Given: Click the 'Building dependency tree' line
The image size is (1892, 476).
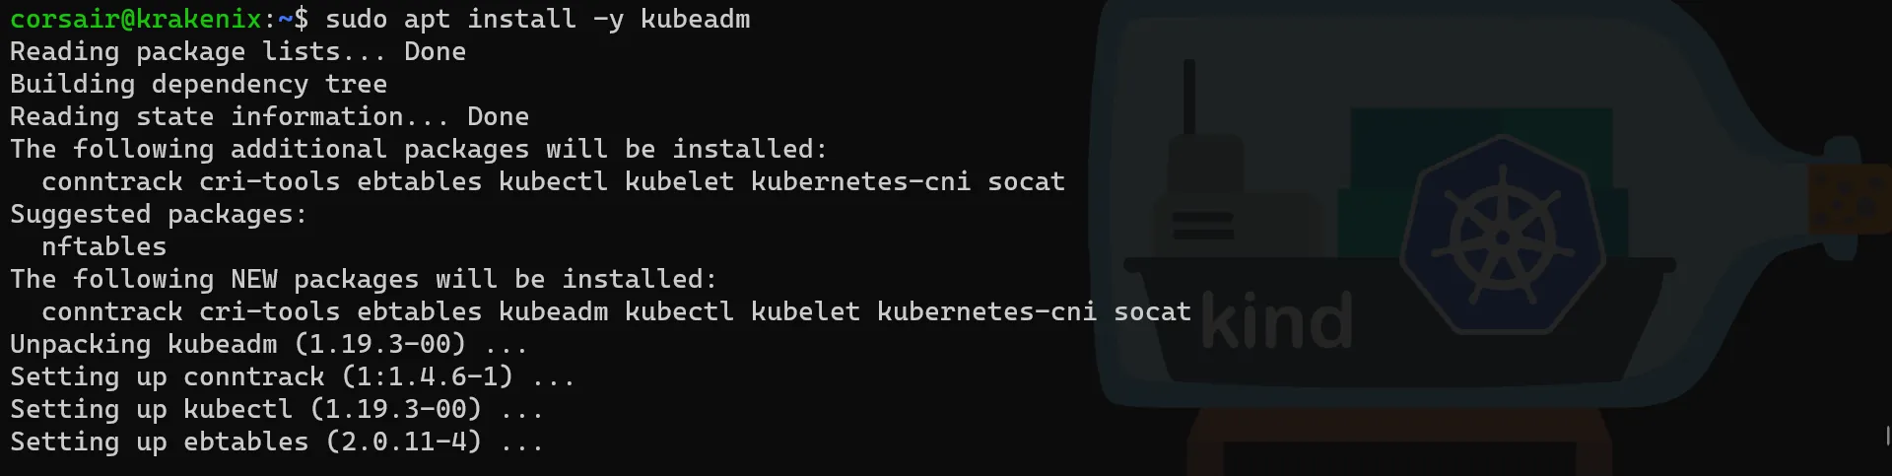Looking at the screenshot, I should (198, 84).
